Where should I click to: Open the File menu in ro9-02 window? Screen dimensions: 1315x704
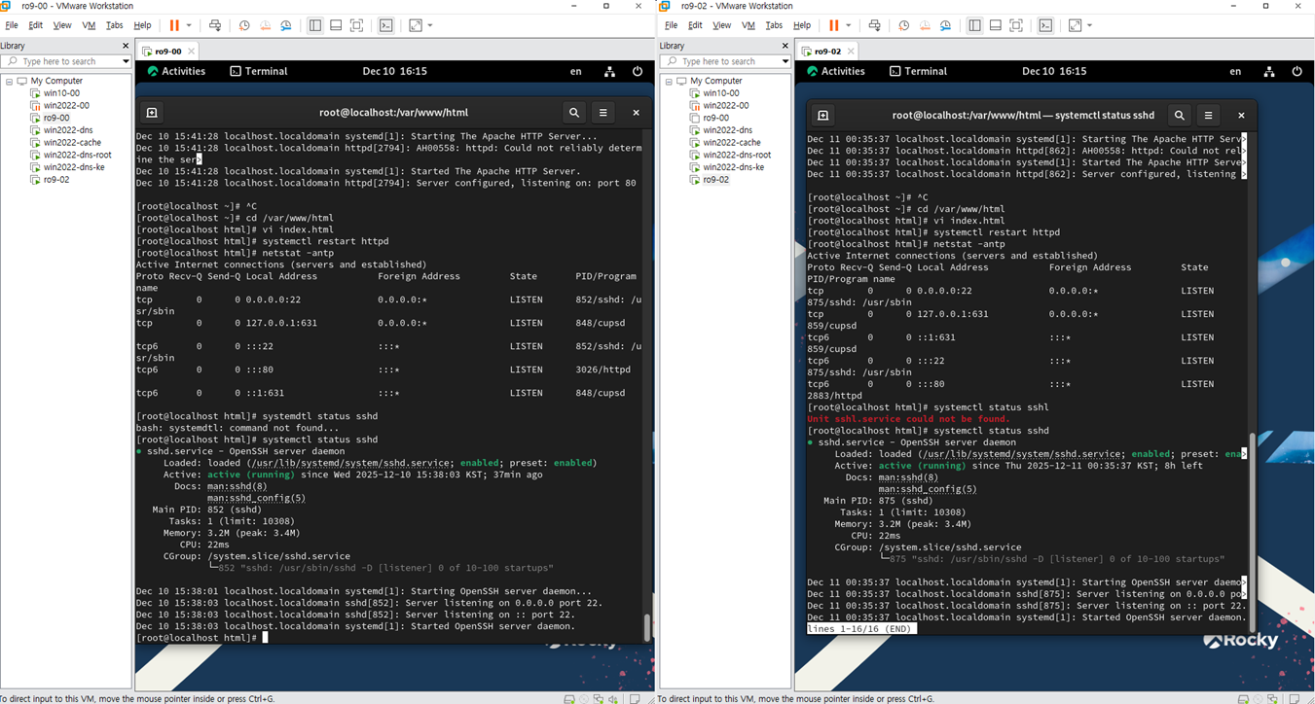click(x=671, y=25)
